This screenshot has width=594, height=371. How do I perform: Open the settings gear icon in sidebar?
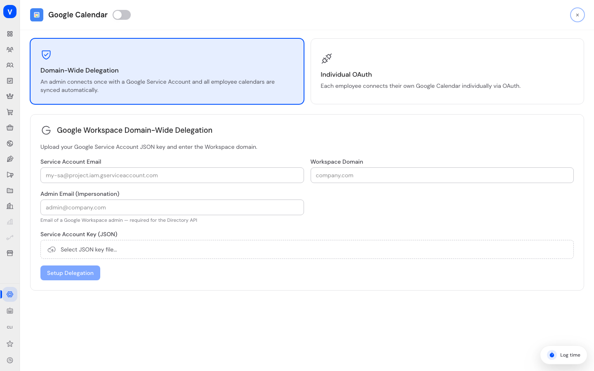(x=10, y=294)
